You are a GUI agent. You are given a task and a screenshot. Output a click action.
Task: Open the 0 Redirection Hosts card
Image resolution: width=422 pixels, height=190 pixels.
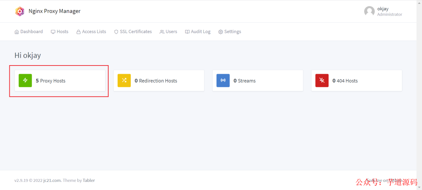pos(159,81)
